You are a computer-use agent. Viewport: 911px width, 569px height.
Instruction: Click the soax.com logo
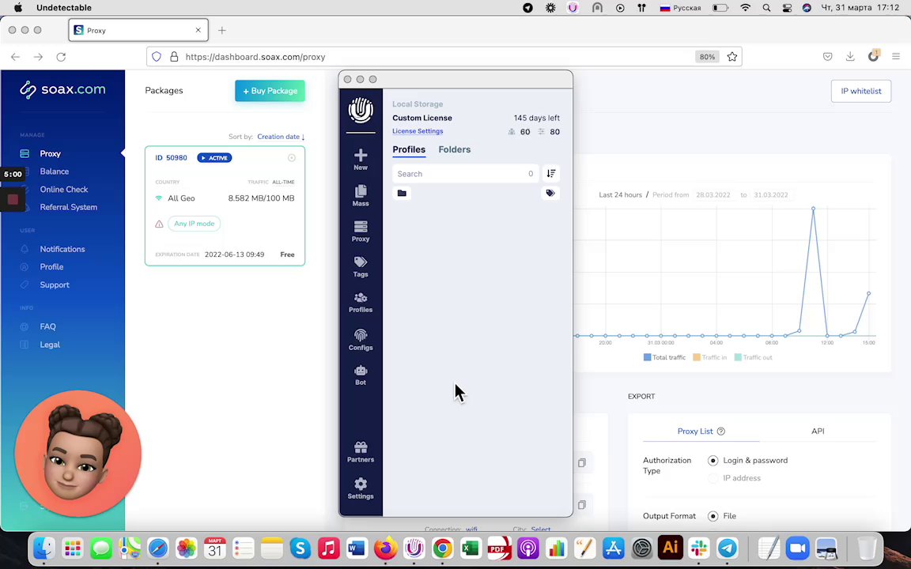(x=62, y=89)
